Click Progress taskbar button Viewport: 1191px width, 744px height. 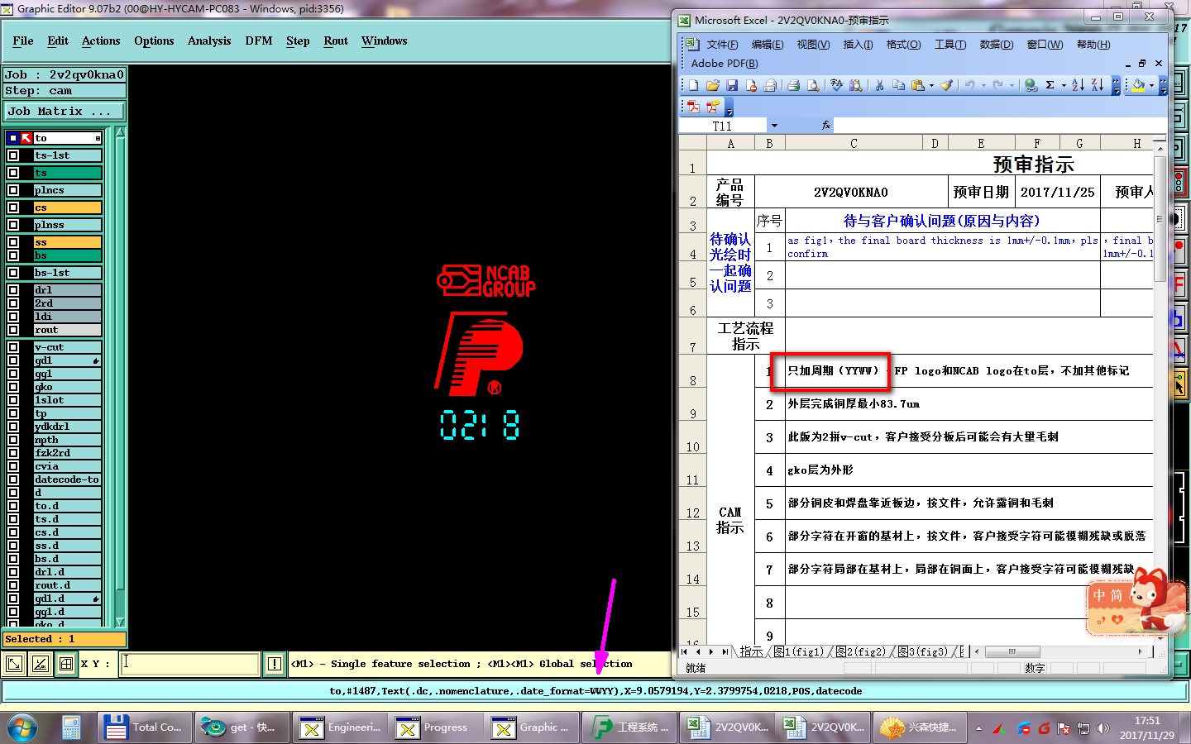[x=438, y=727]
